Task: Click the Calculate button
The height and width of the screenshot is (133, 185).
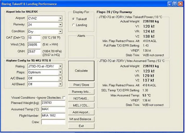Action: click(x=81, y=71)
